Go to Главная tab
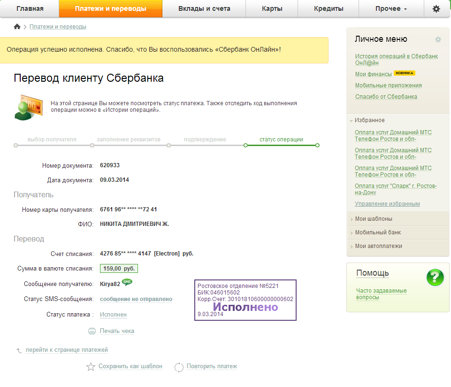 pyautogui.click(x=30, y=8)
